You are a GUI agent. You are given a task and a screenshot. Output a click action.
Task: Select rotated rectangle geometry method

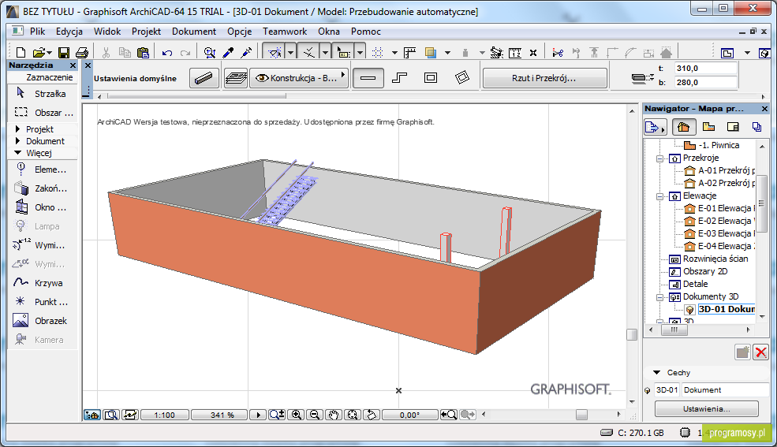461,78
